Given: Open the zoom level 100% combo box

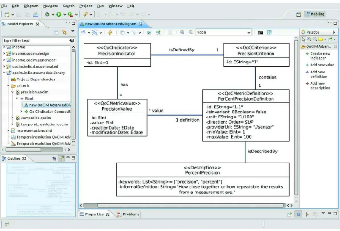Looking at the screenshot, I should point(223,33).
